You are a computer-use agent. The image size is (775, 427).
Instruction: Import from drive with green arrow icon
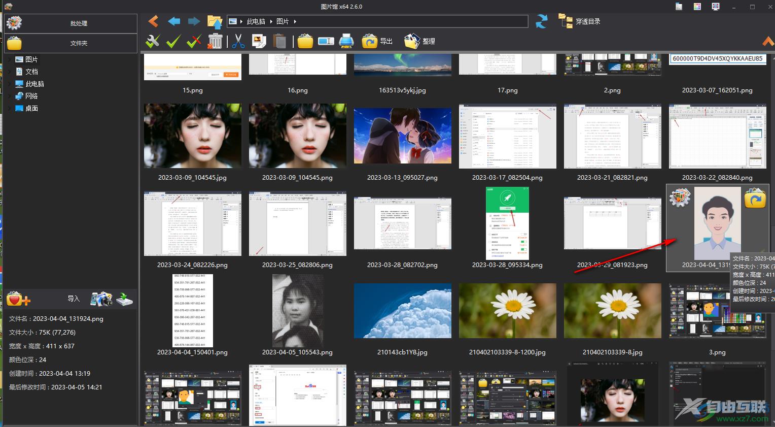[124, 299]
